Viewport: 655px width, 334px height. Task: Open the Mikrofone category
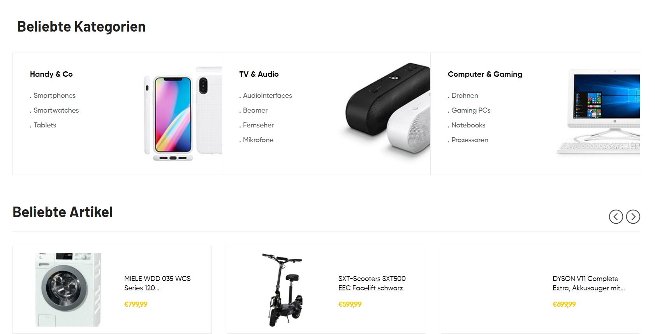tap(258, 140)
